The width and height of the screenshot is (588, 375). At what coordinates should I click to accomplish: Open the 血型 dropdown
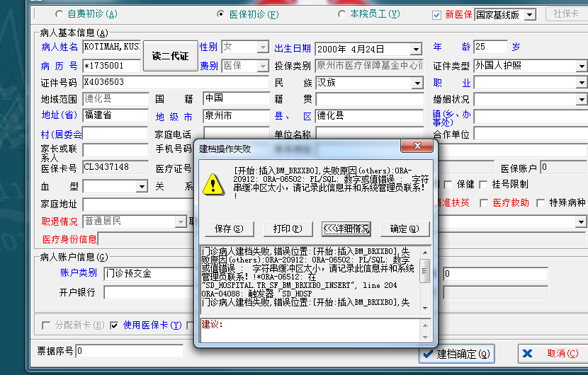(142, 186)
